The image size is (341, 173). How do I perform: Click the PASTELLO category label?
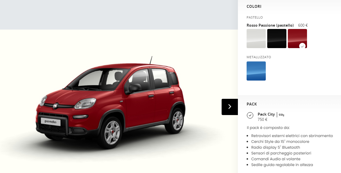[x=255, y=17]
